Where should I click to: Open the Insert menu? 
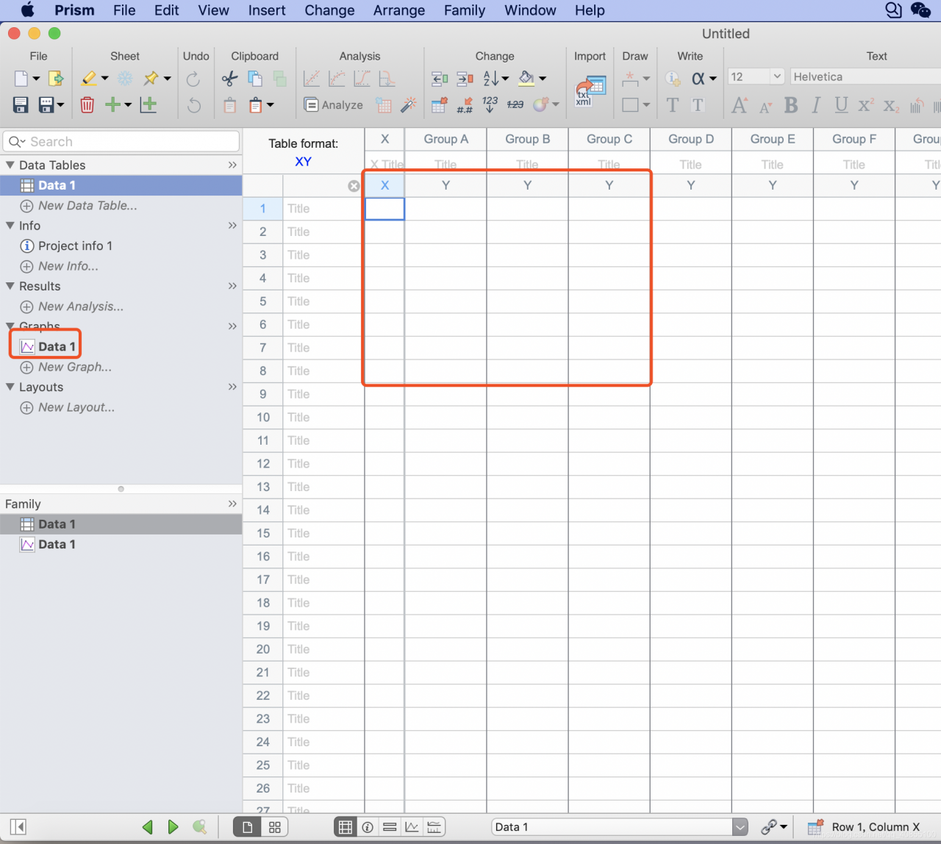pos(267,10)
